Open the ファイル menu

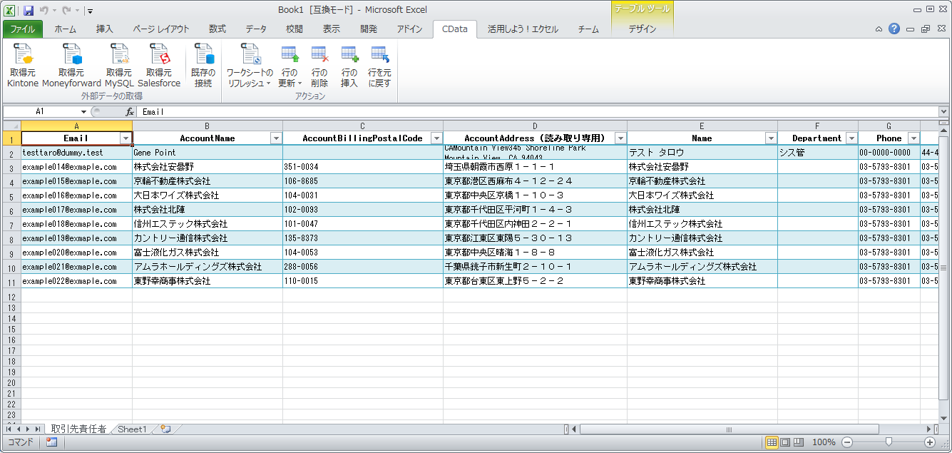click(22, 29)
